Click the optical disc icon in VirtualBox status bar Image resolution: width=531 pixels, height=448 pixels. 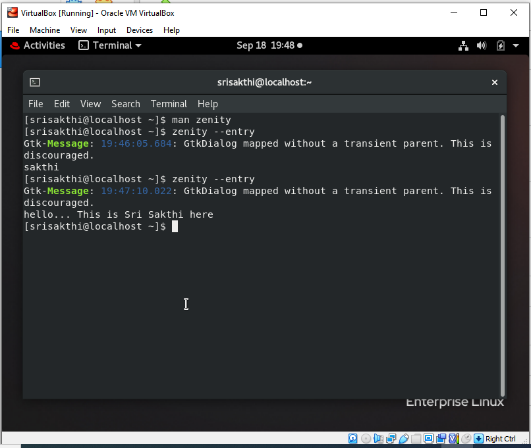tap(366, 438)
